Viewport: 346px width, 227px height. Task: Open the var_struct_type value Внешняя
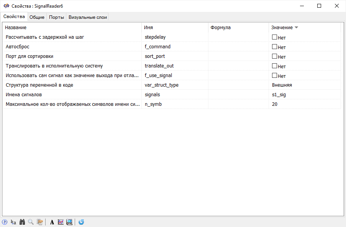tap(282, 85)
